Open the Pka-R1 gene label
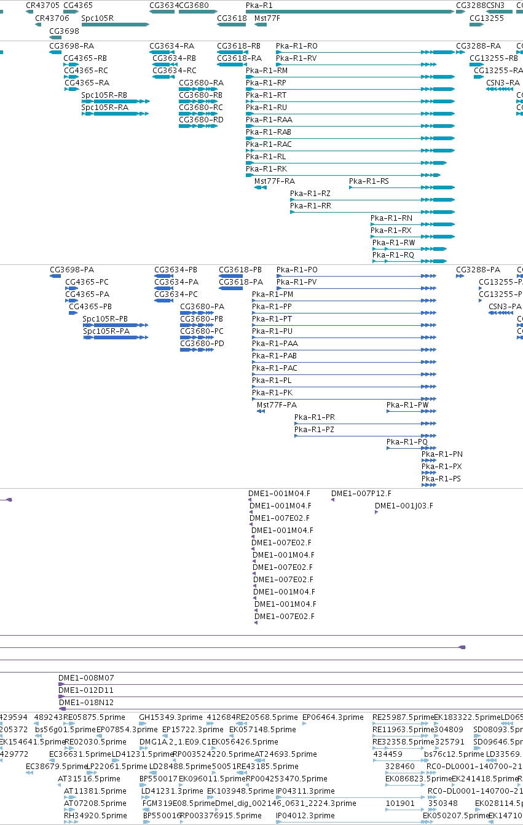Screen dimensions: 523x825 click(x=259, y=6)
